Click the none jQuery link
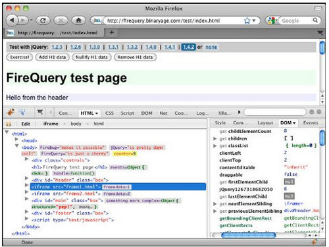This screenshot has height=247, width=329. tap(211, 47)
